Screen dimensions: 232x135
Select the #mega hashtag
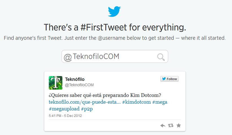[160, 102]
